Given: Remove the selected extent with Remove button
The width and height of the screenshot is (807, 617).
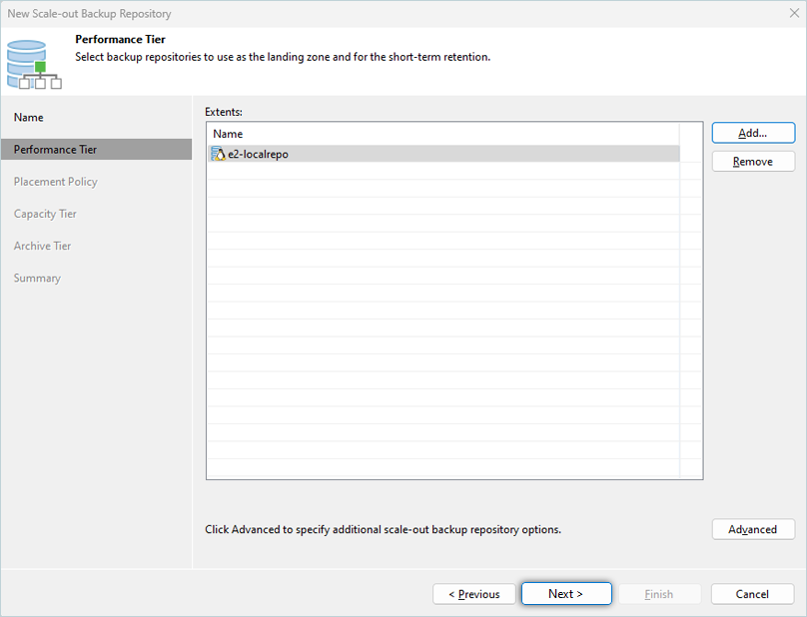Looking at the screenshot, I should (753, 162).
